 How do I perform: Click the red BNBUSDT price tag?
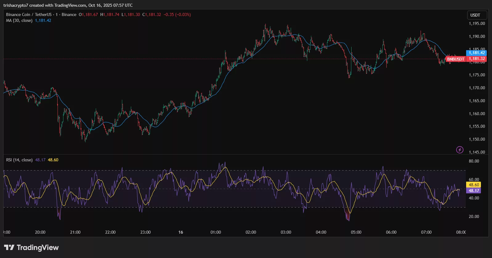click(x=455, y=59)
